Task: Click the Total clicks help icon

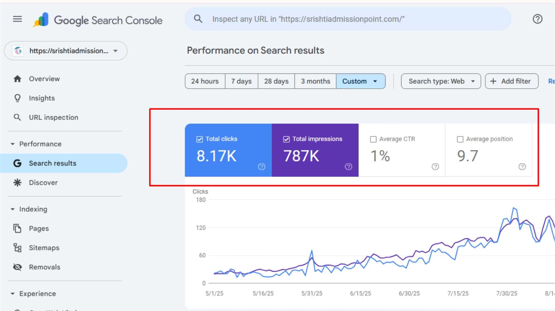Action: [x=261, y=167]
